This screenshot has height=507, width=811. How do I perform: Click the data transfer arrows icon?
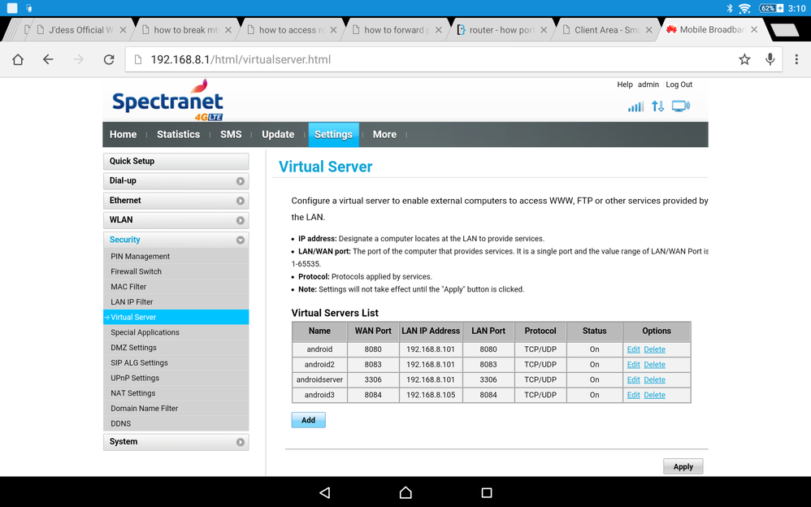(658, 106)
